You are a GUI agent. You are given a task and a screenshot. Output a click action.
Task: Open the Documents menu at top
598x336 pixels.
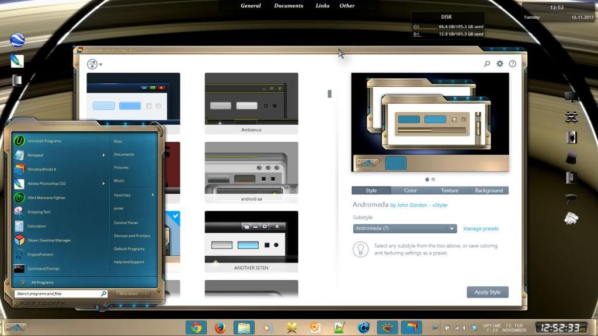(288, 6)
